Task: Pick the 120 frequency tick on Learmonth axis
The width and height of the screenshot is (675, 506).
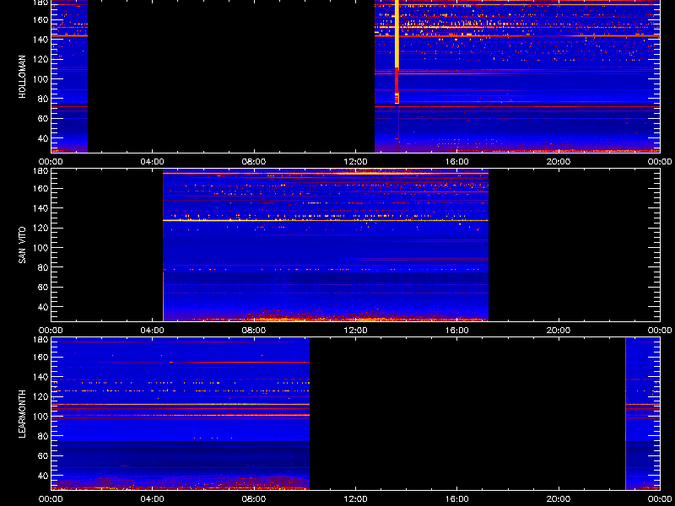Action: click(x=40, y=396)
